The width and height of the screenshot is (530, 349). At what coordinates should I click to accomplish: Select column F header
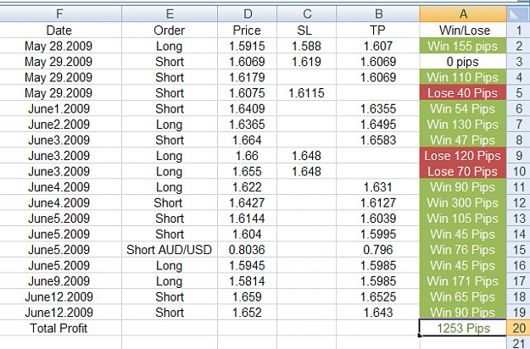(x=60, y=14)
